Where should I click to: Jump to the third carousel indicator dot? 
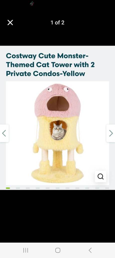click(28, 188)
